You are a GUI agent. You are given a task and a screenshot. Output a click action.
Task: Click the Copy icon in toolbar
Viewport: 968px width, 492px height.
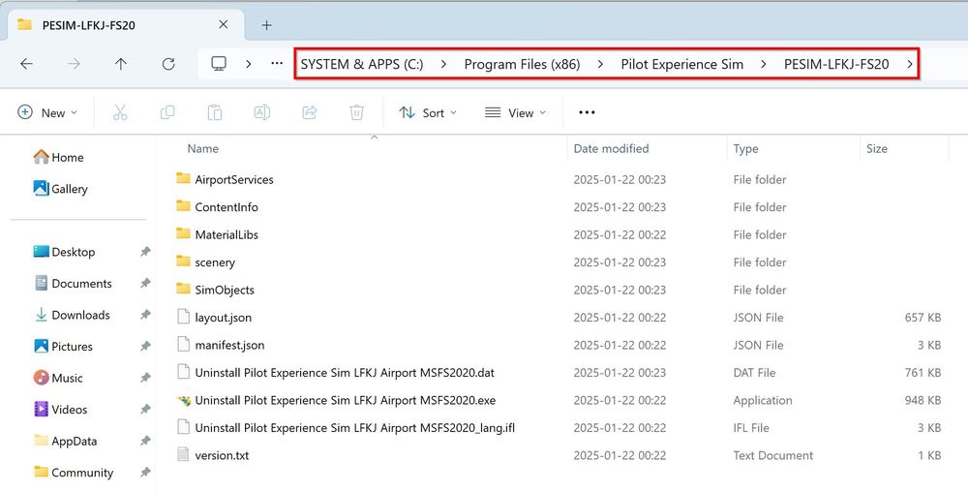(167, 112)
